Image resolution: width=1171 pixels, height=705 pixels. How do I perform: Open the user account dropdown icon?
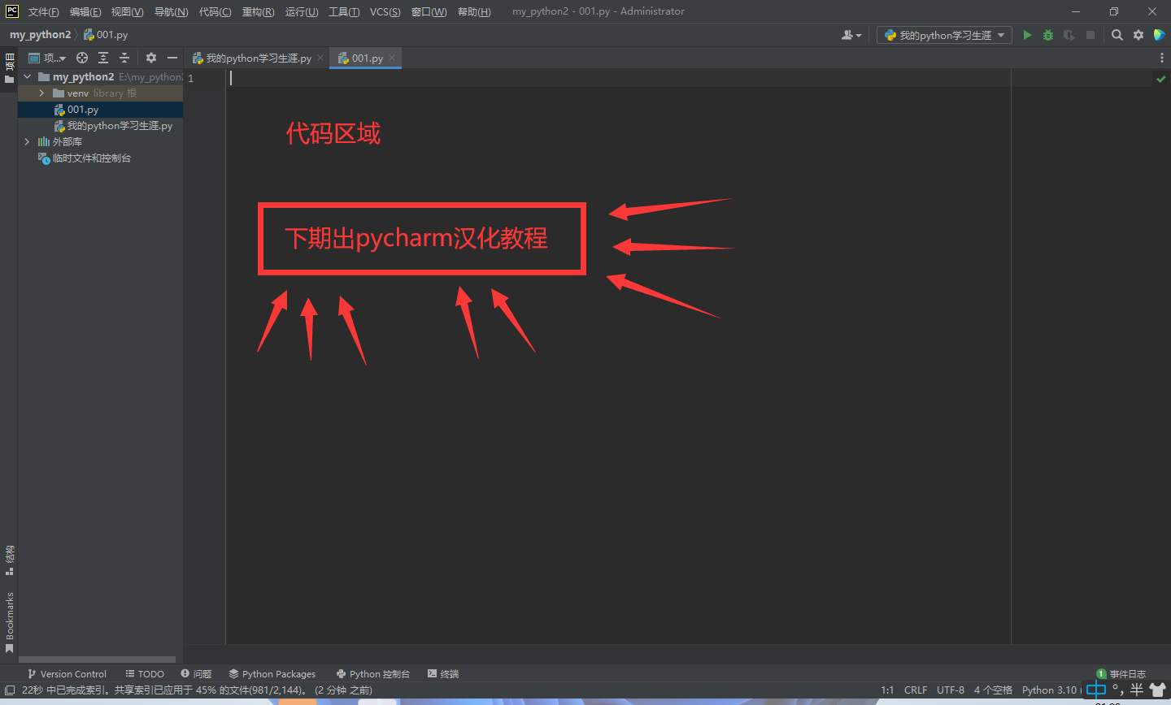[851, 35]
